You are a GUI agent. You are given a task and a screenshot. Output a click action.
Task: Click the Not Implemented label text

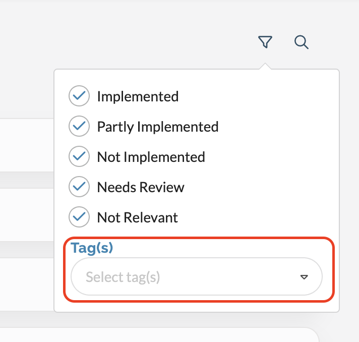point(151,157)
